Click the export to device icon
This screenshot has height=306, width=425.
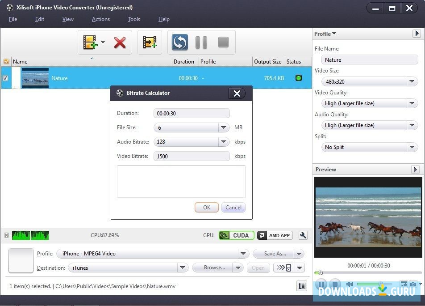click(283, 268)
